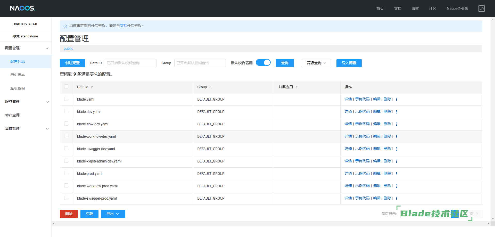The image size is (495, 237).
Task: Toggle the 默认模糊匹配 switch off
Action: 263,63
